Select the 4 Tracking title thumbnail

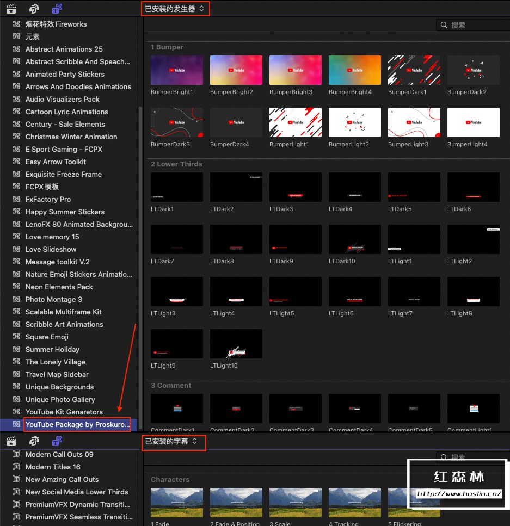pyautogui.click(x=355, y=503)
